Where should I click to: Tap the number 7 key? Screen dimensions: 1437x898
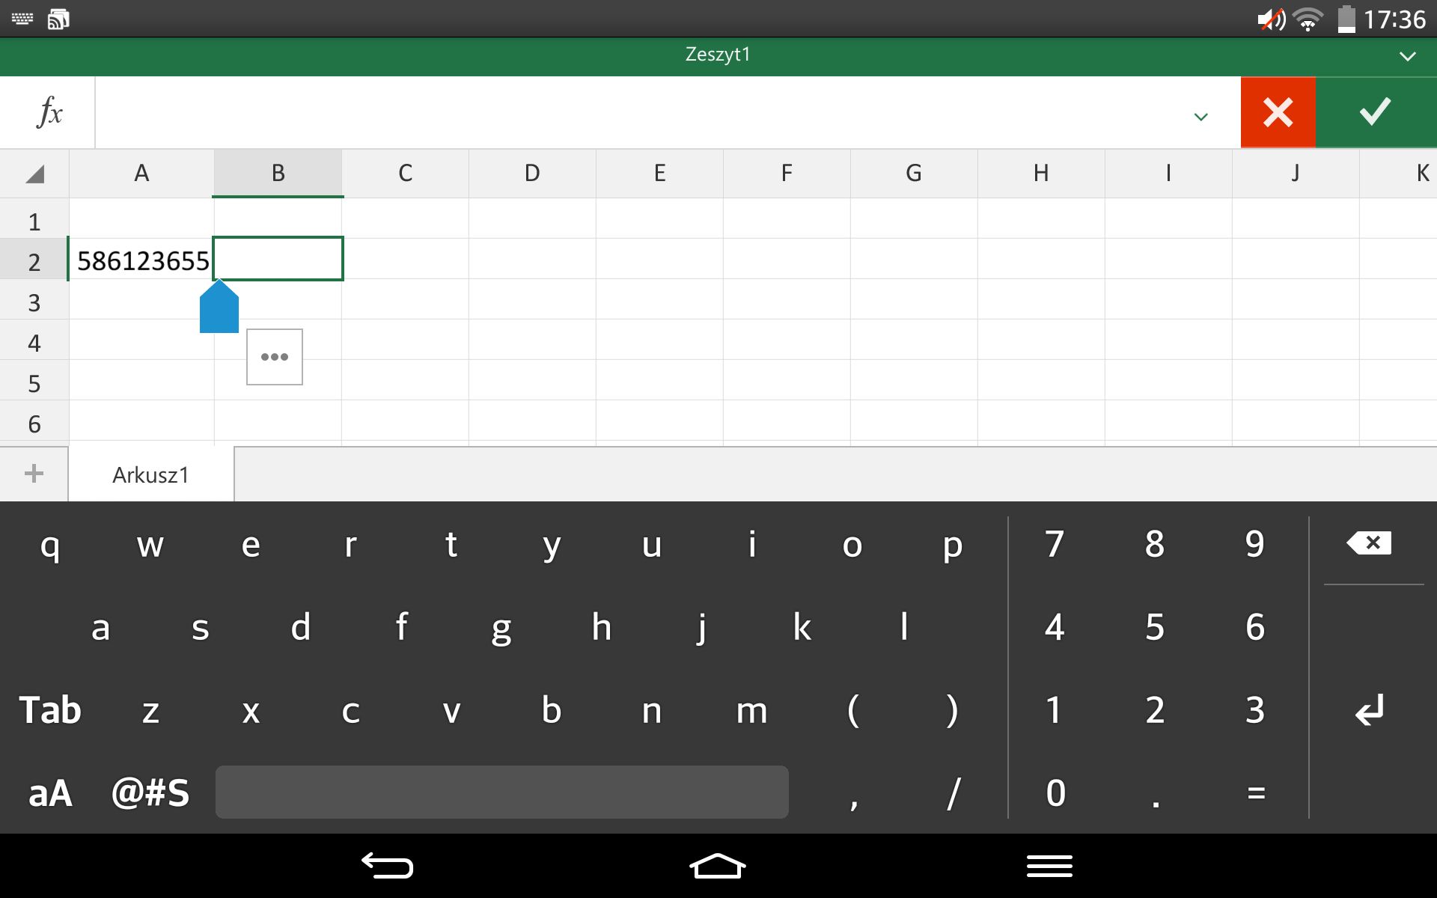point(1055,543)
